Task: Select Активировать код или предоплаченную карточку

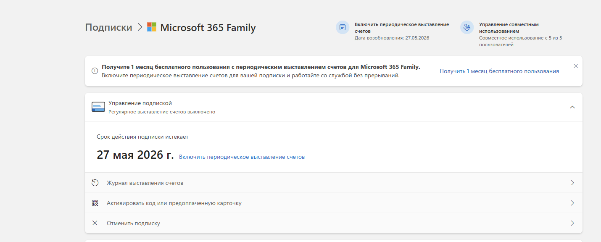Action: pyautogui.click(x=174, y=203)
